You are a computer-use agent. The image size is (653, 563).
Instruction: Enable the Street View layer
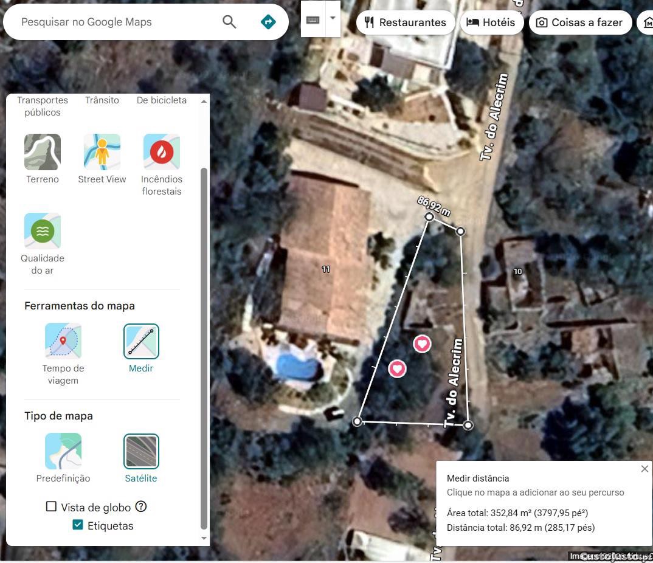point(102,152)
